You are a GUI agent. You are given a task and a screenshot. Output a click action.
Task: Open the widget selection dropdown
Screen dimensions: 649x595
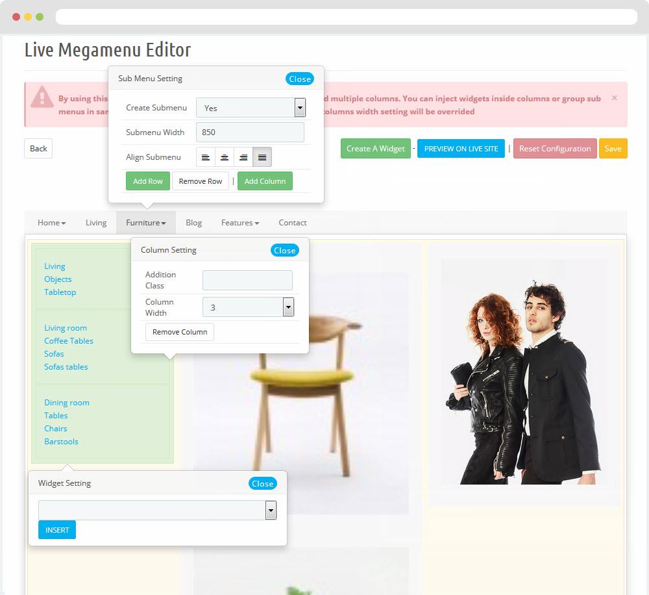pos(157,510)
